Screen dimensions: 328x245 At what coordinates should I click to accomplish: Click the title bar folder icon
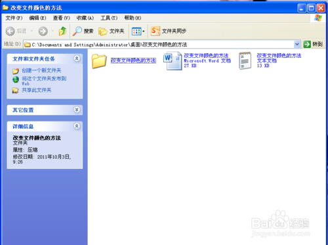coord(5,8)
